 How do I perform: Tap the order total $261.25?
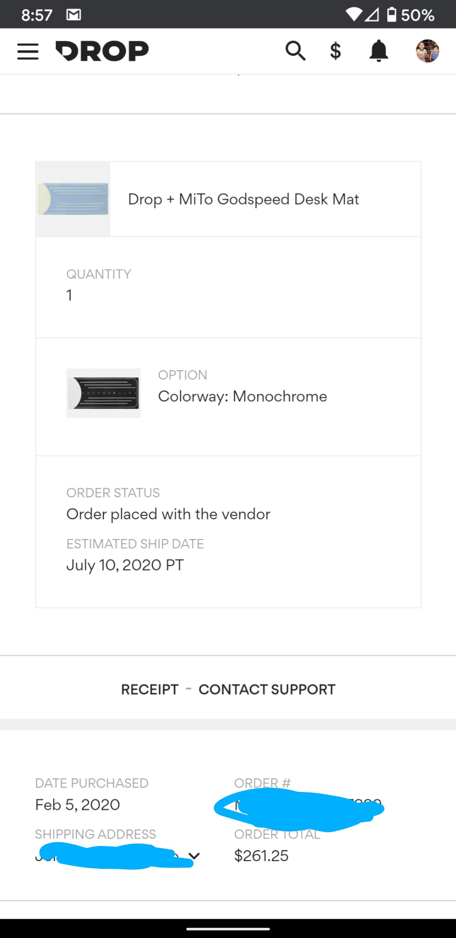261,856
